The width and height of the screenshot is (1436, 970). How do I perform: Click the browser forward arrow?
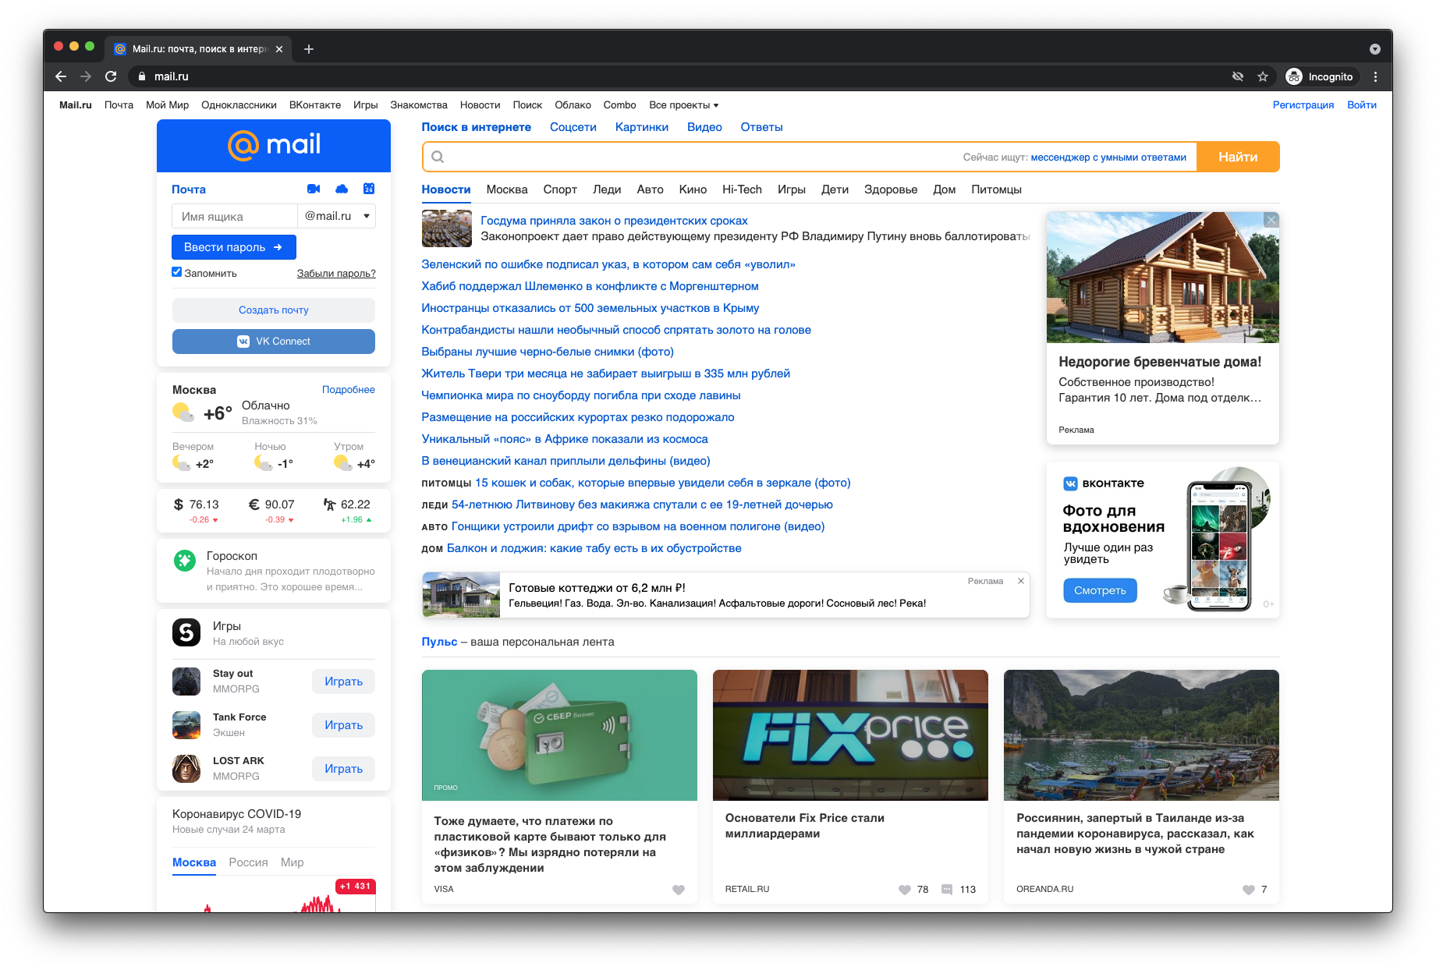pyautogui.click(x=86, y=76)
